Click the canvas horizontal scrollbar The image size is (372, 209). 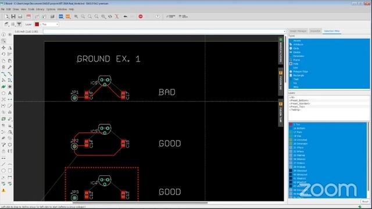coord(140,203)
